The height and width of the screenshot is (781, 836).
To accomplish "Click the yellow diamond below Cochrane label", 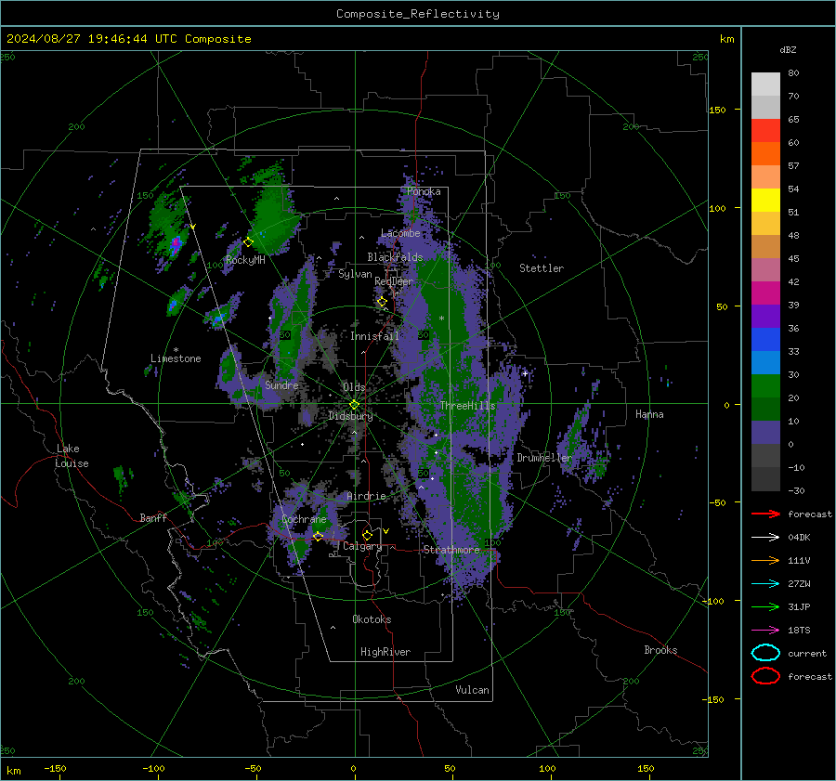I will pyautogui.click(x=318, y=537).
